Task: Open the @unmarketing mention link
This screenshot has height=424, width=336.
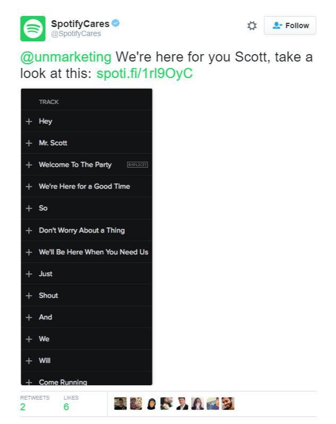Action: tap(66, 57)
